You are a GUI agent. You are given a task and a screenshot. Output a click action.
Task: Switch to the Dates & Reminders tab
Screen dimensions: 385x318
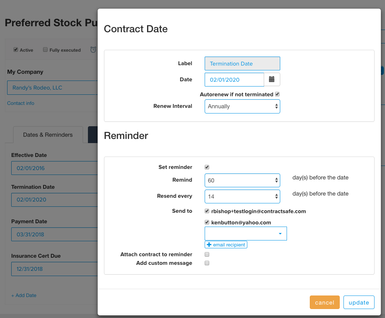click(x=48, y=134)
